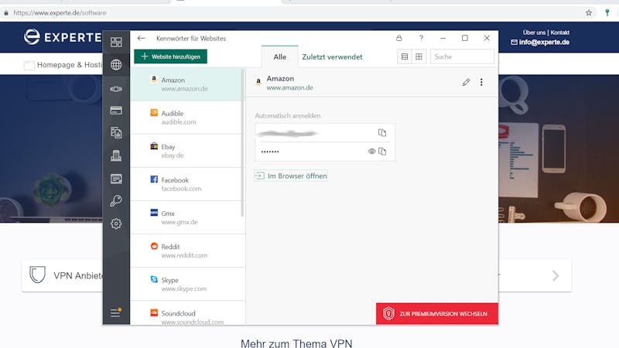This screenshot has height=348, width=619.
Task: Select the Reddit entry in list
Action: click(x=186, y=251)
